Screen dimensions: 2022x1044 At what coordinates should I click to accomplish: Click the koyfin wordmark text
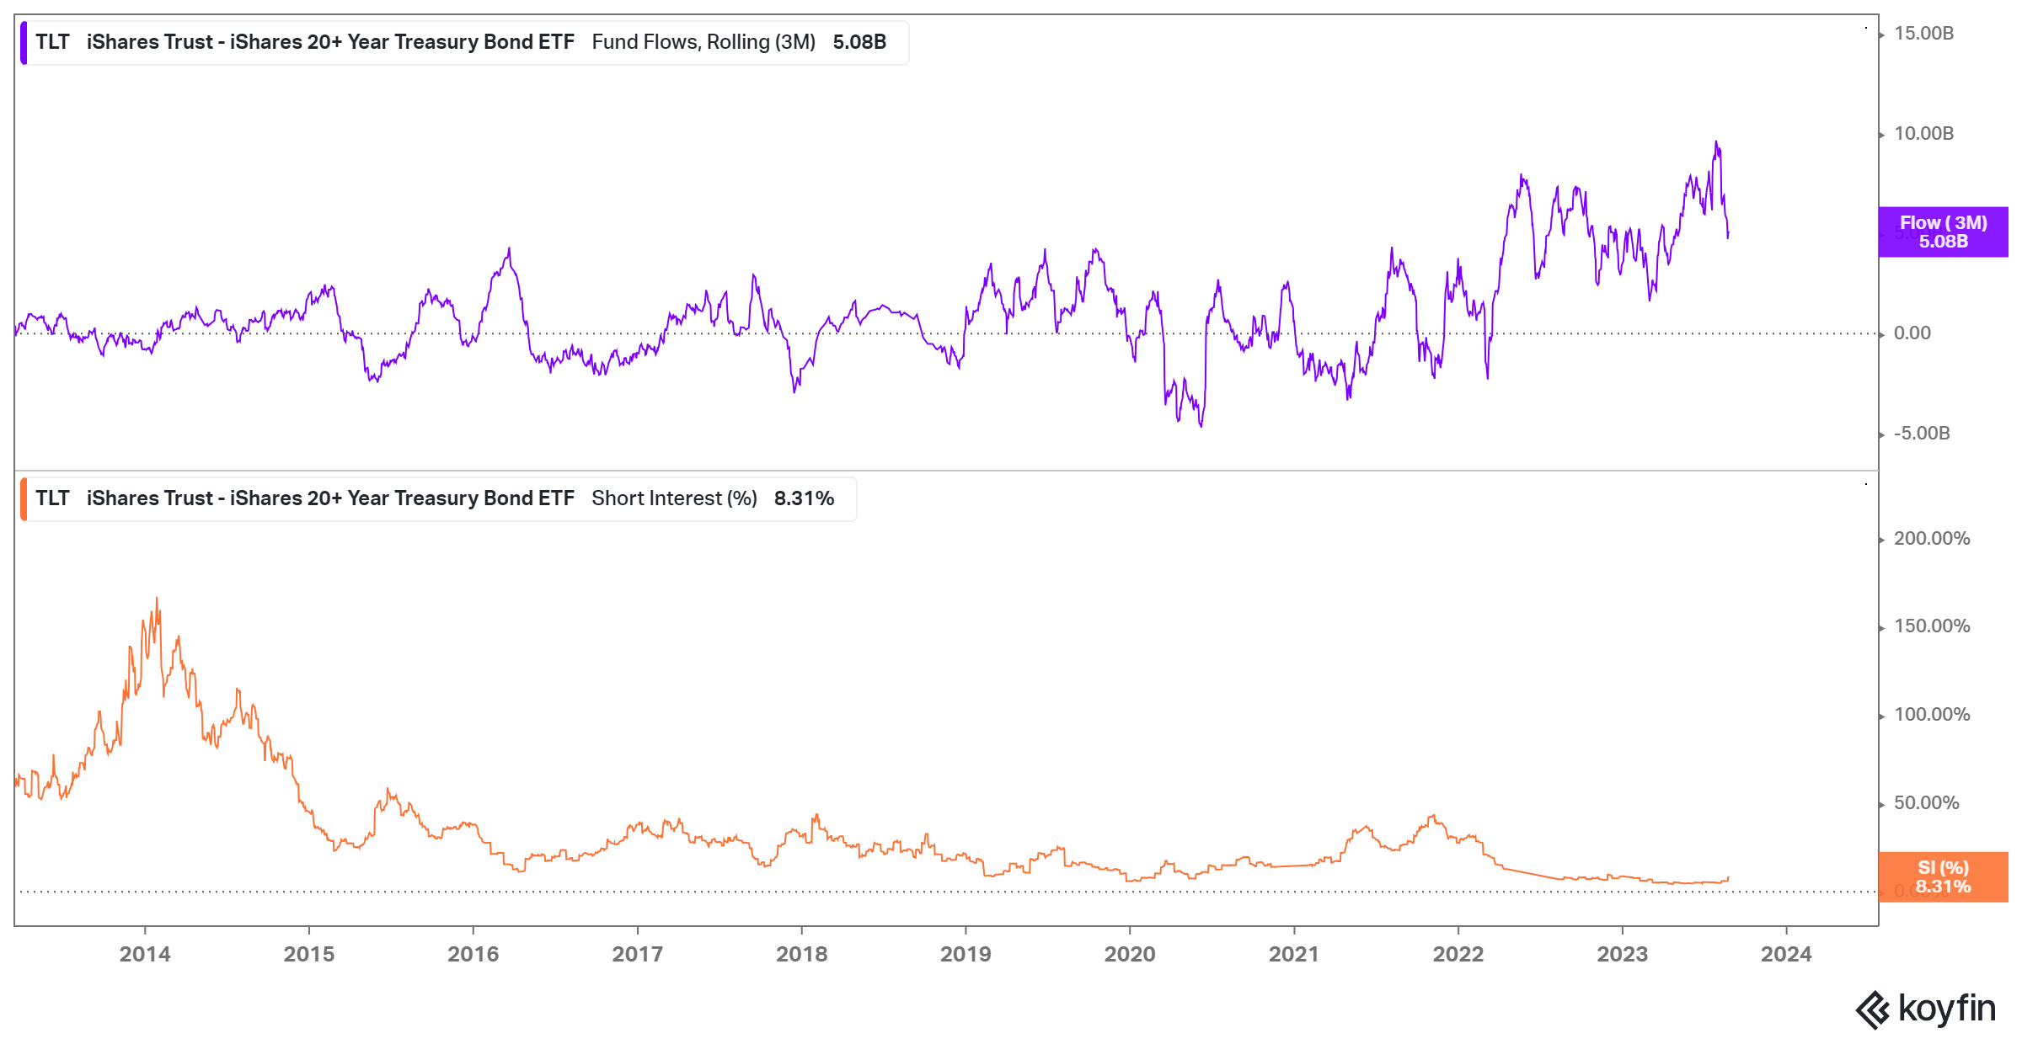point(1947,1009)
